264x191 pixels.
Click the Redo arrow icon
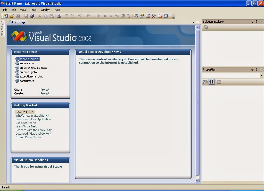click(x=89, y=16)
